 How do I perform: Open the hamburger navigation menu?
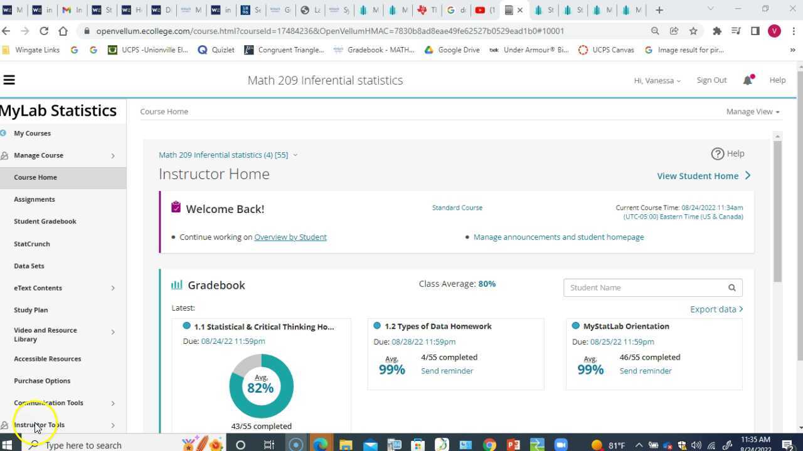point(9,80)
